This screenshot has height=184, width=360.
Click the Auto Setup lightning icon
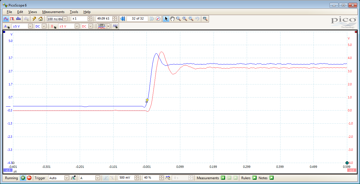click(34, 18)
